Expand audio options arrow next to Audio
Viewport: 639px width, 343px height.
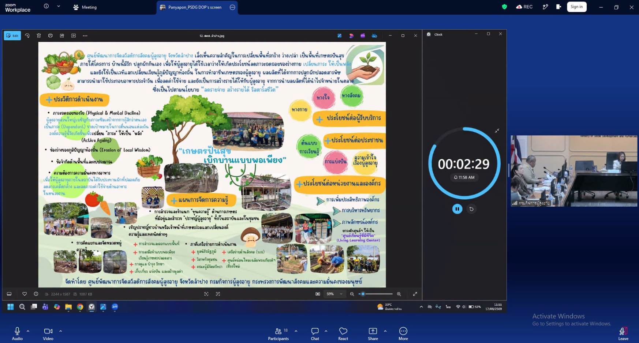pos(28,331)
